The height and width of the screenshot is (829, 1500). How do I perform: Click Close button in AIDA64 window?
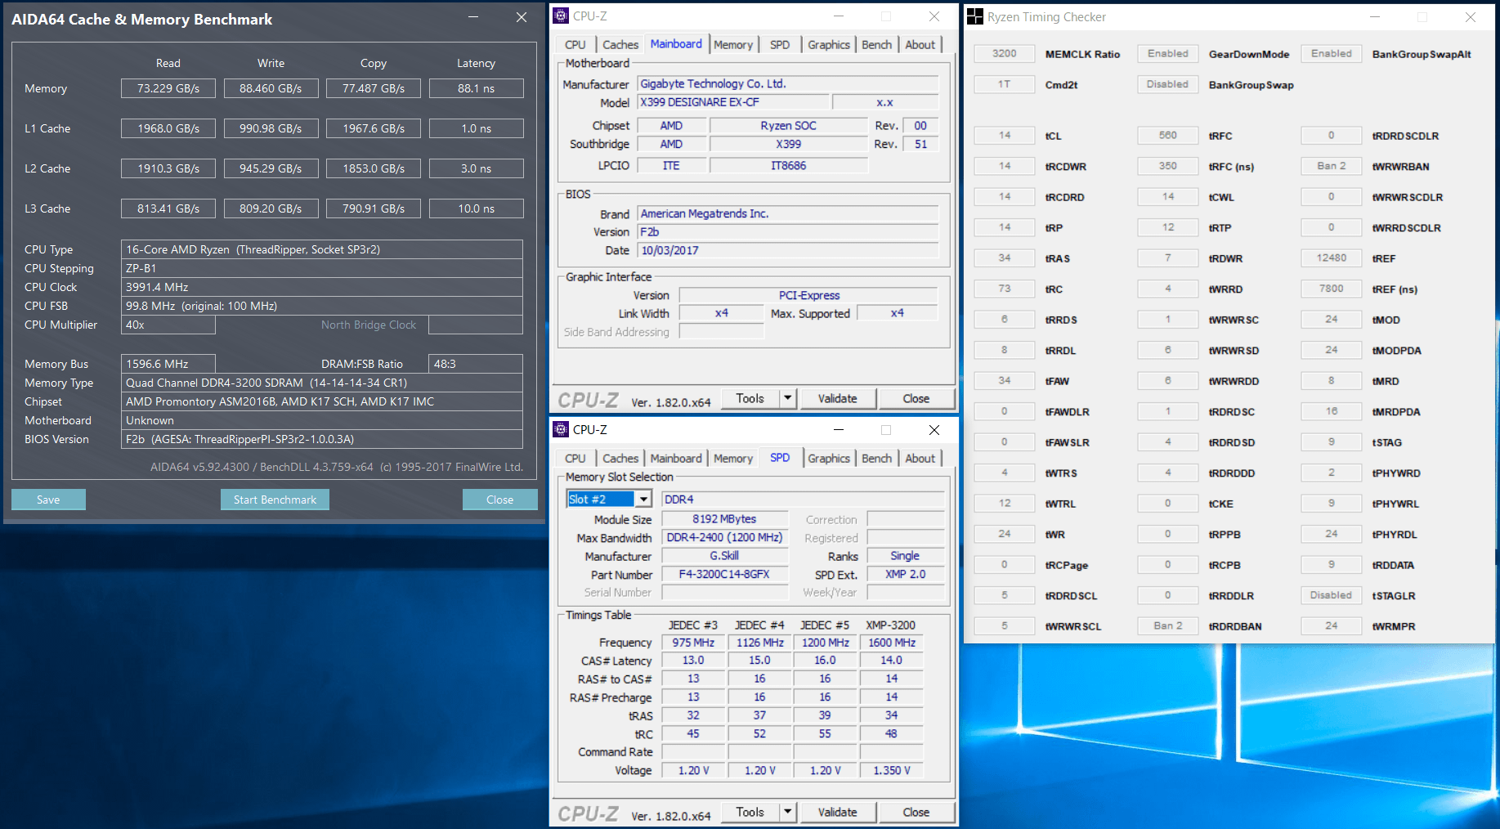[x=500, y=500]
